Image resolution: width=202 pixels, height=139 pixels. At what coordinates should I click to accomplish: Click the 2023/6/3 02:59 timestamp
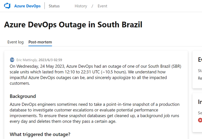(x=50, y=60)
